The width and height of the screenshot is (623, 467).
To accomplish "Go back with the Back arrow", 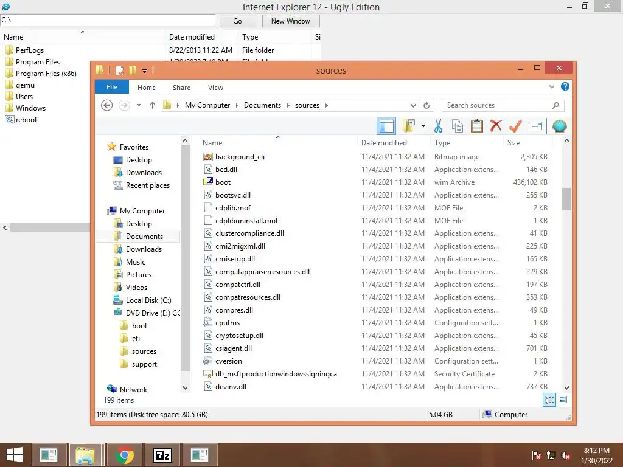I will 106,105.
